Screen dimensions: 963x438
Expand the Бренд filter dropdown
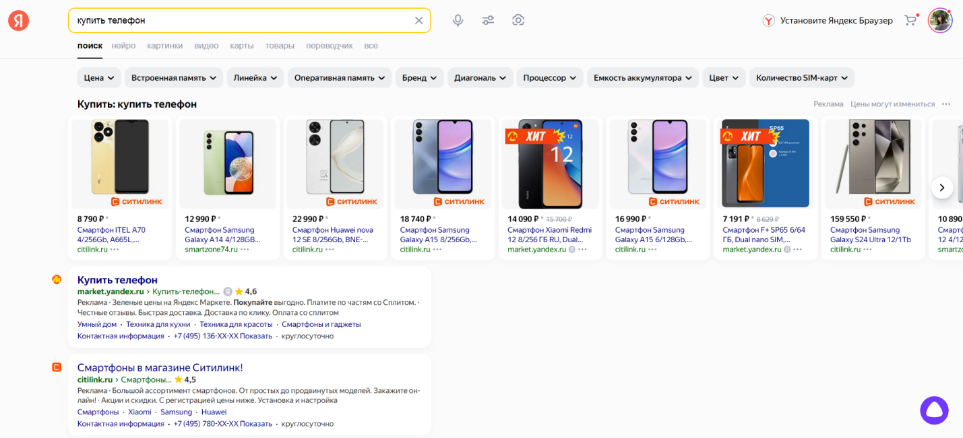[x=419, y=78]
